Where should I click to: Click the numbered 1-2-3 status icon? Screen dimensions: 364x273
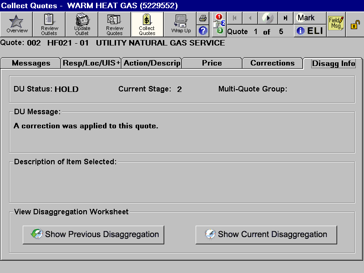(219, 24)
